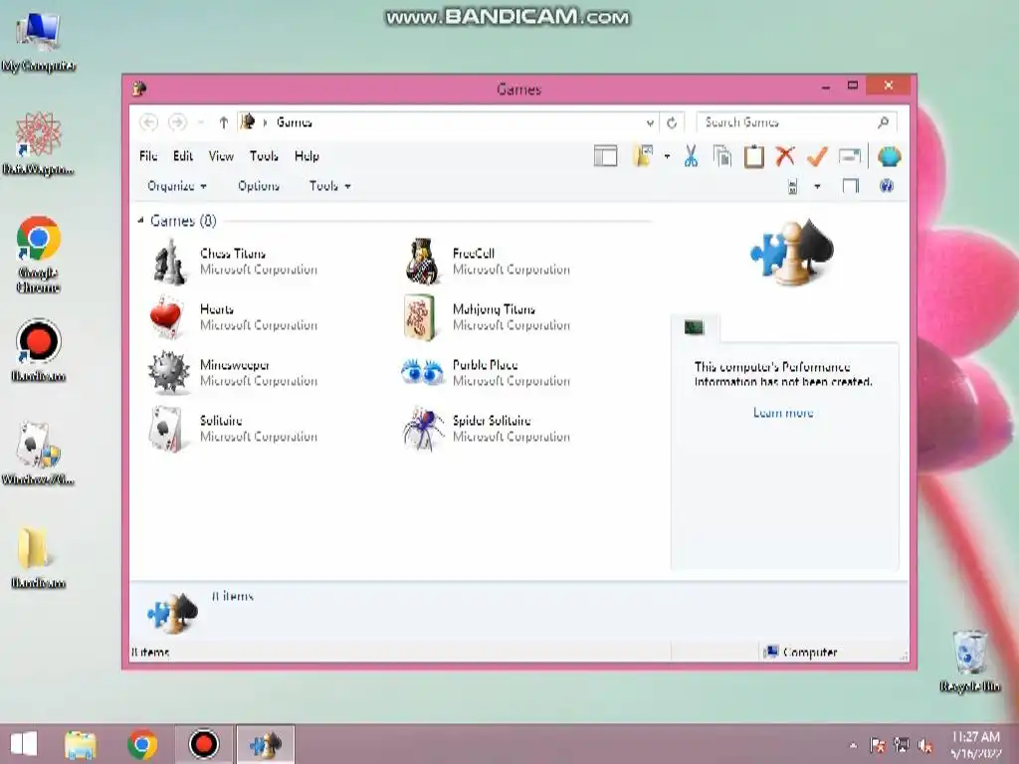
Task: Open the Edit menu
Action: pos(183,156)
